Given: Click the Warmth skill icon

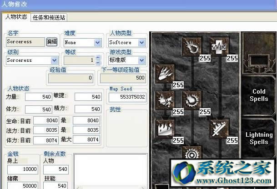Looking at the screenshot, I should (x=218, y=46).
